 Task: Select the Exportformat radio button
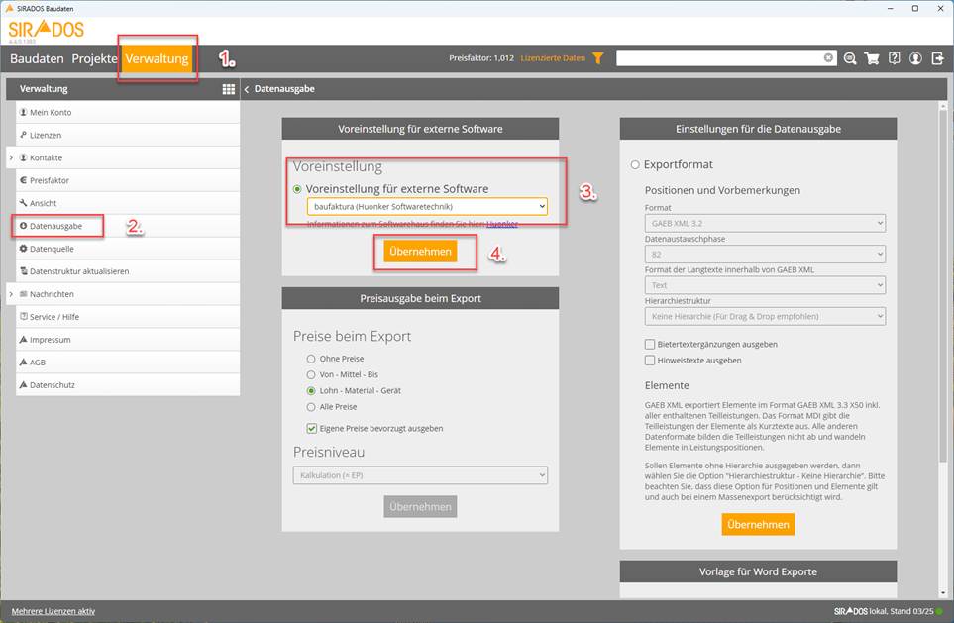[635, 164]
